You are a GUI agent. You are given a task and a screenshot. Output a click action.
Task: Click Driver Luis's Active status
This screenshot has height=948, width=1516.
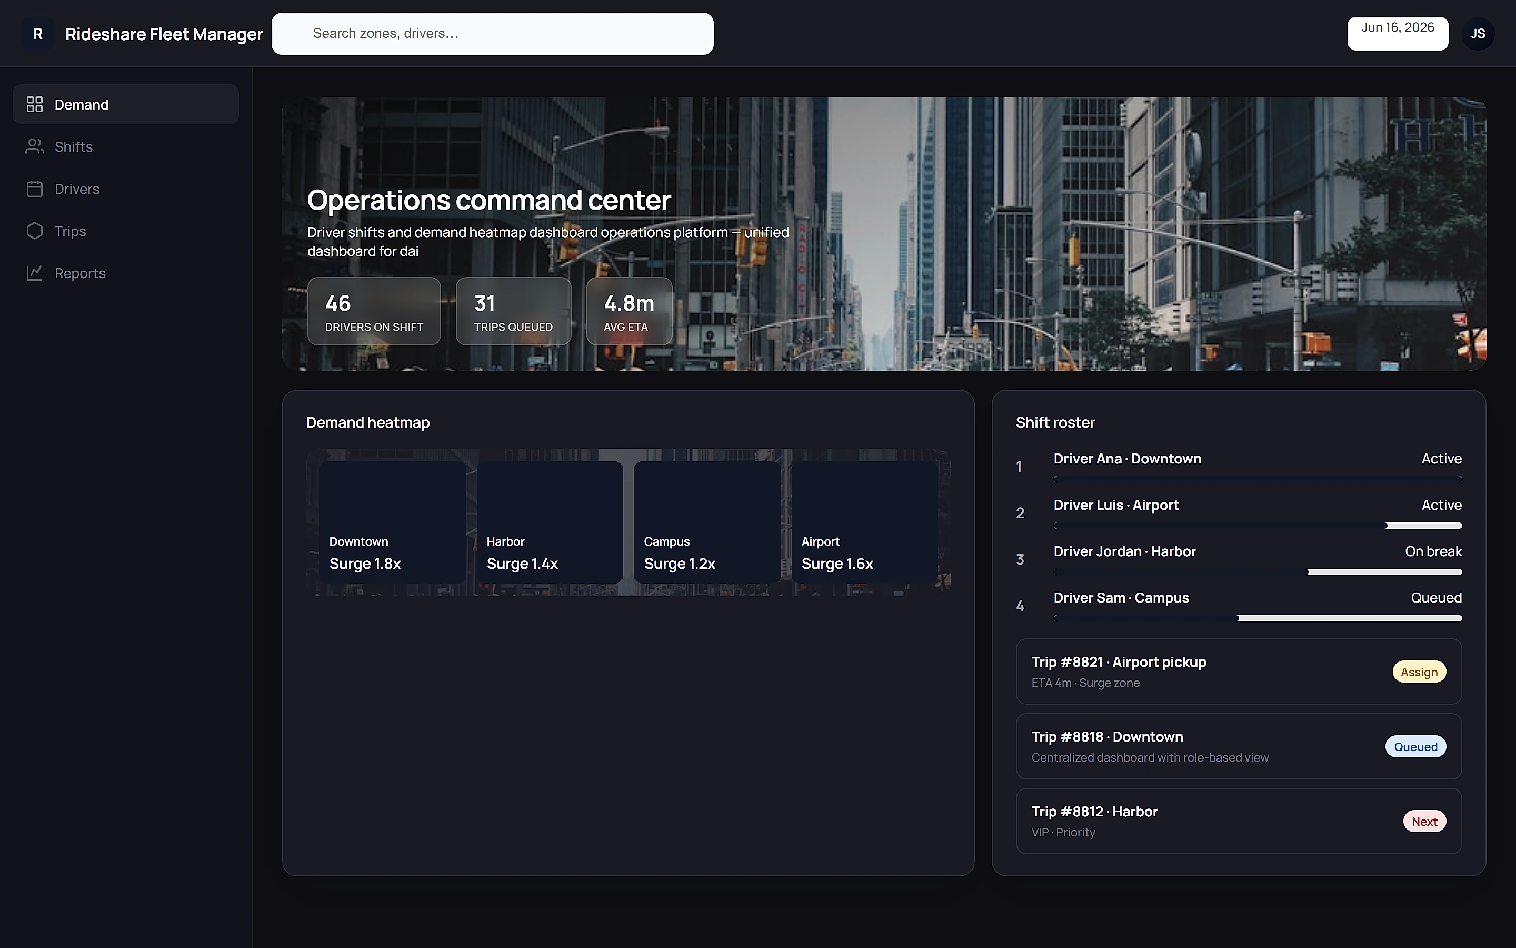tap(1441, 506)
